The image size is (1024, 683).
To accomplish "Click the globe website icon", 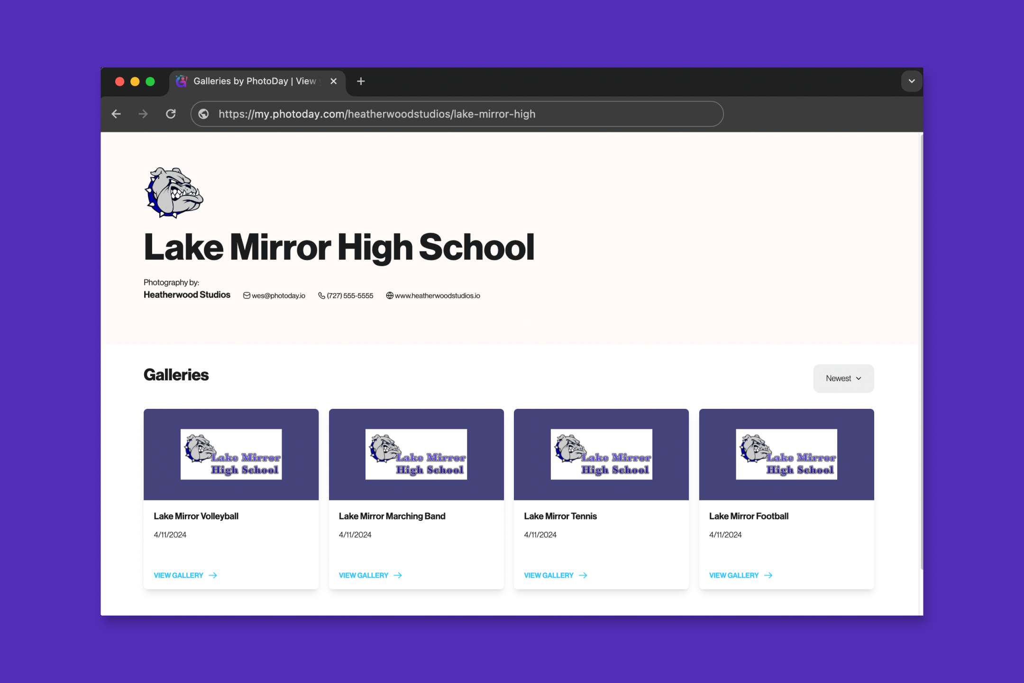I will (390, 295).
